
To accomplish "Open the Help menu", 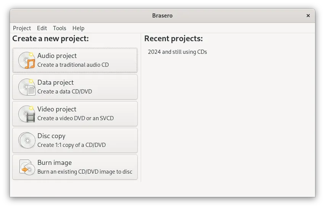I will pyautogui.click(x=78, y=28).
